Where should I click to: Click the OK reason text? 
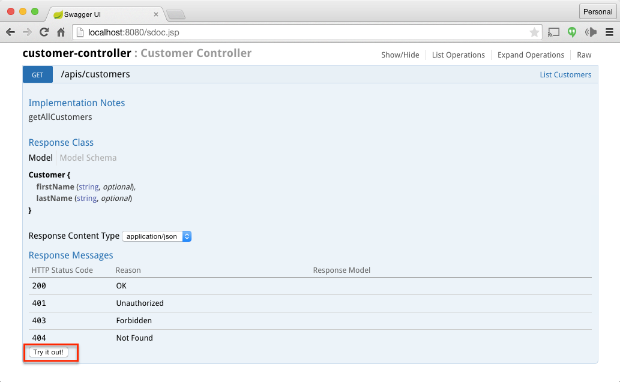tap(121, 285)
